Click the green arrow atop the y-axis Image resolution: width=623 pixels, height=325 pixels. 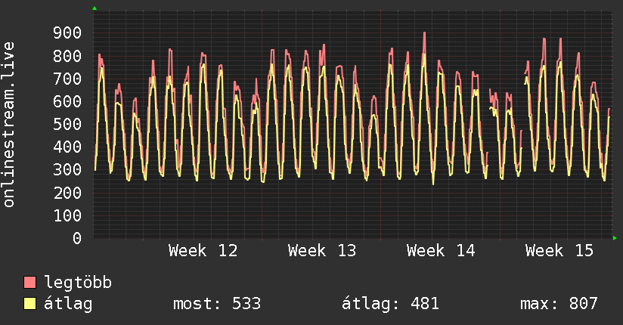point(95,8)
